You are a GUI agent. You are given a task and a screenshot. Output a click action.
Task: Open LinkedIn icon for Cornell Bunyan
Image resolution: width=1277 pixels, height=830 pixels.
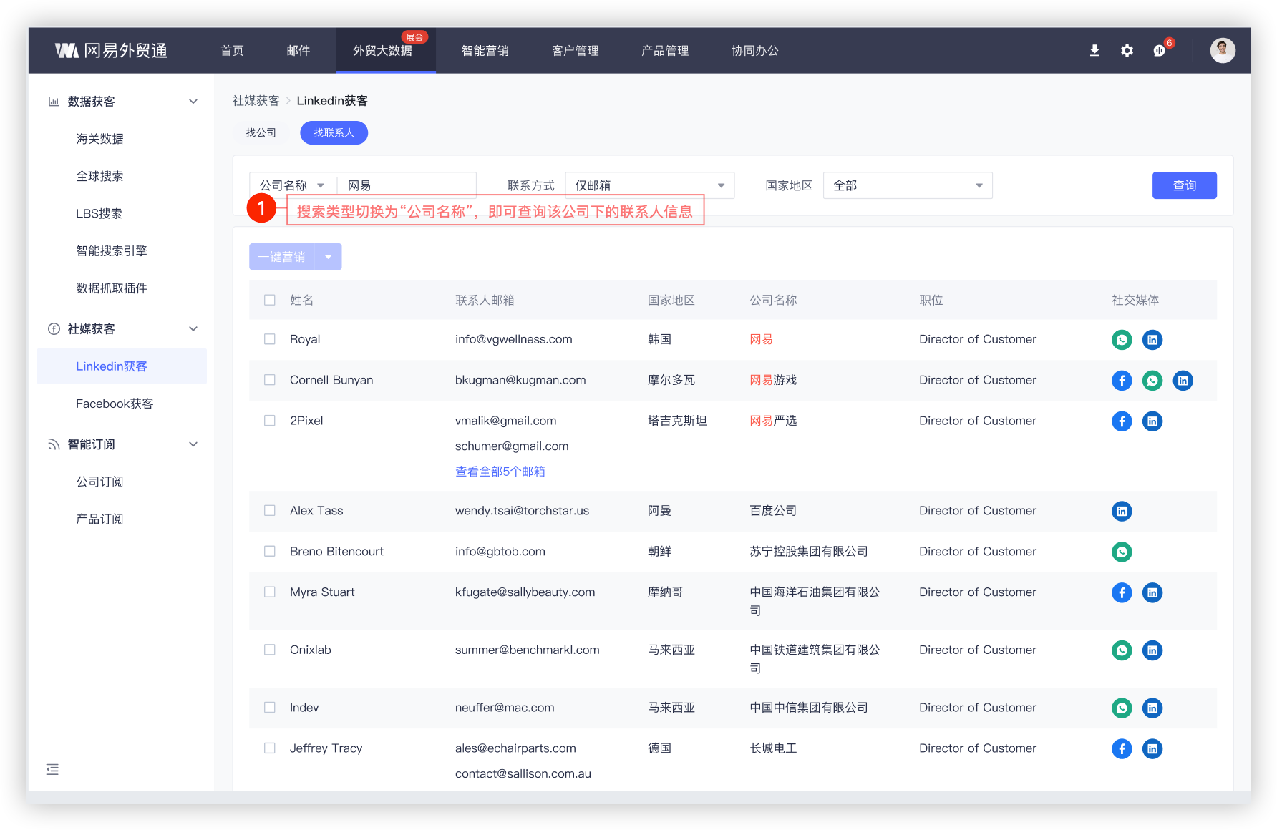pos(1183,381)
